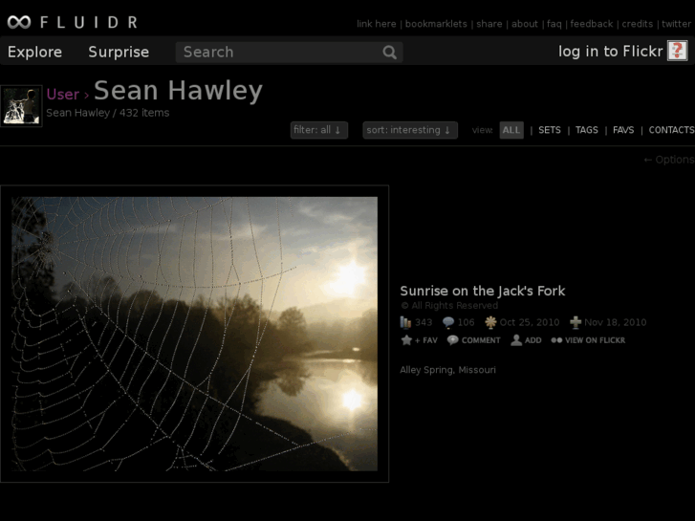Click the date-taken icon next to Oct 25, 2010
This screenshot has height=521, width=695.
490,322
